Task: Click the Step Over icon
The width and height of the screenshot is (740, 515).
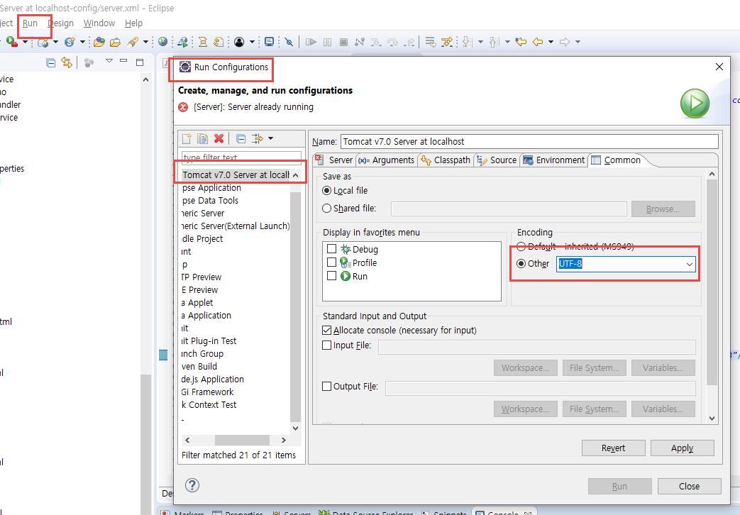Action: point(392,42)
